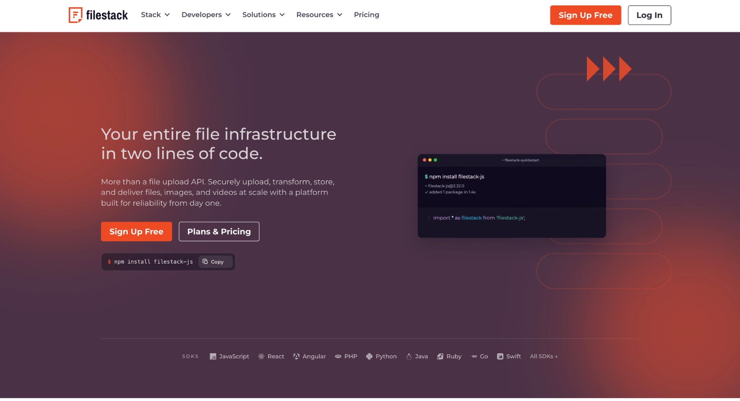The image size is (740, 401).
Task: Follow the All SDKs link
Action: coord(543,357)
